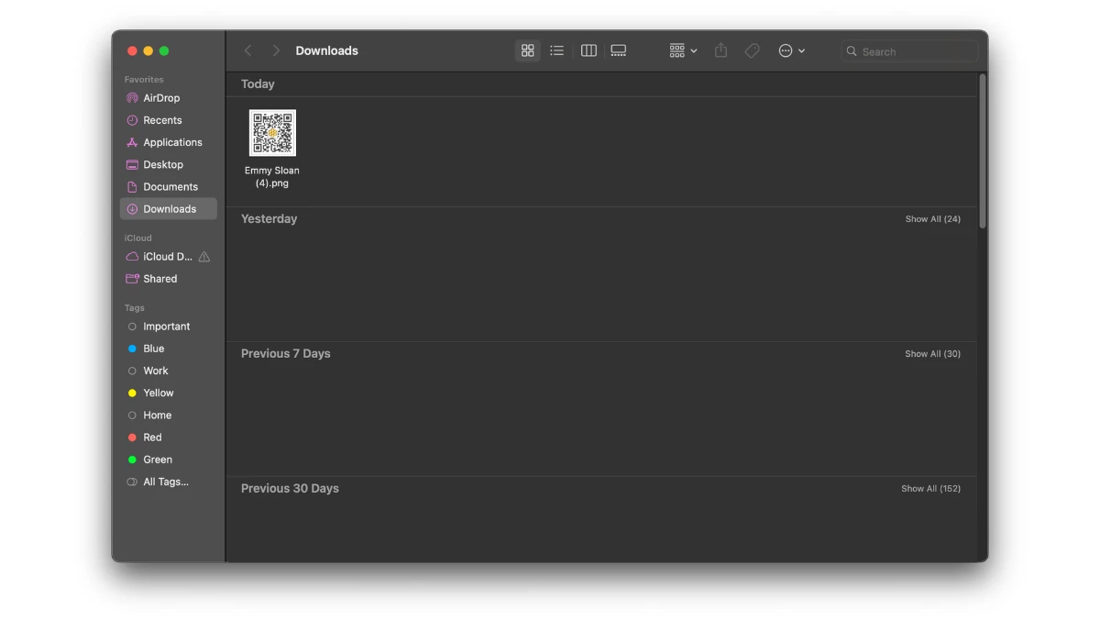Switch to list view
This screenshot has height=621, width=1100.
[x=556, y=50]
